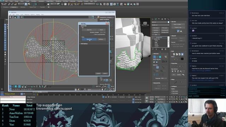Click the Quick Peel icon in Peel rollout

(174, 54)
